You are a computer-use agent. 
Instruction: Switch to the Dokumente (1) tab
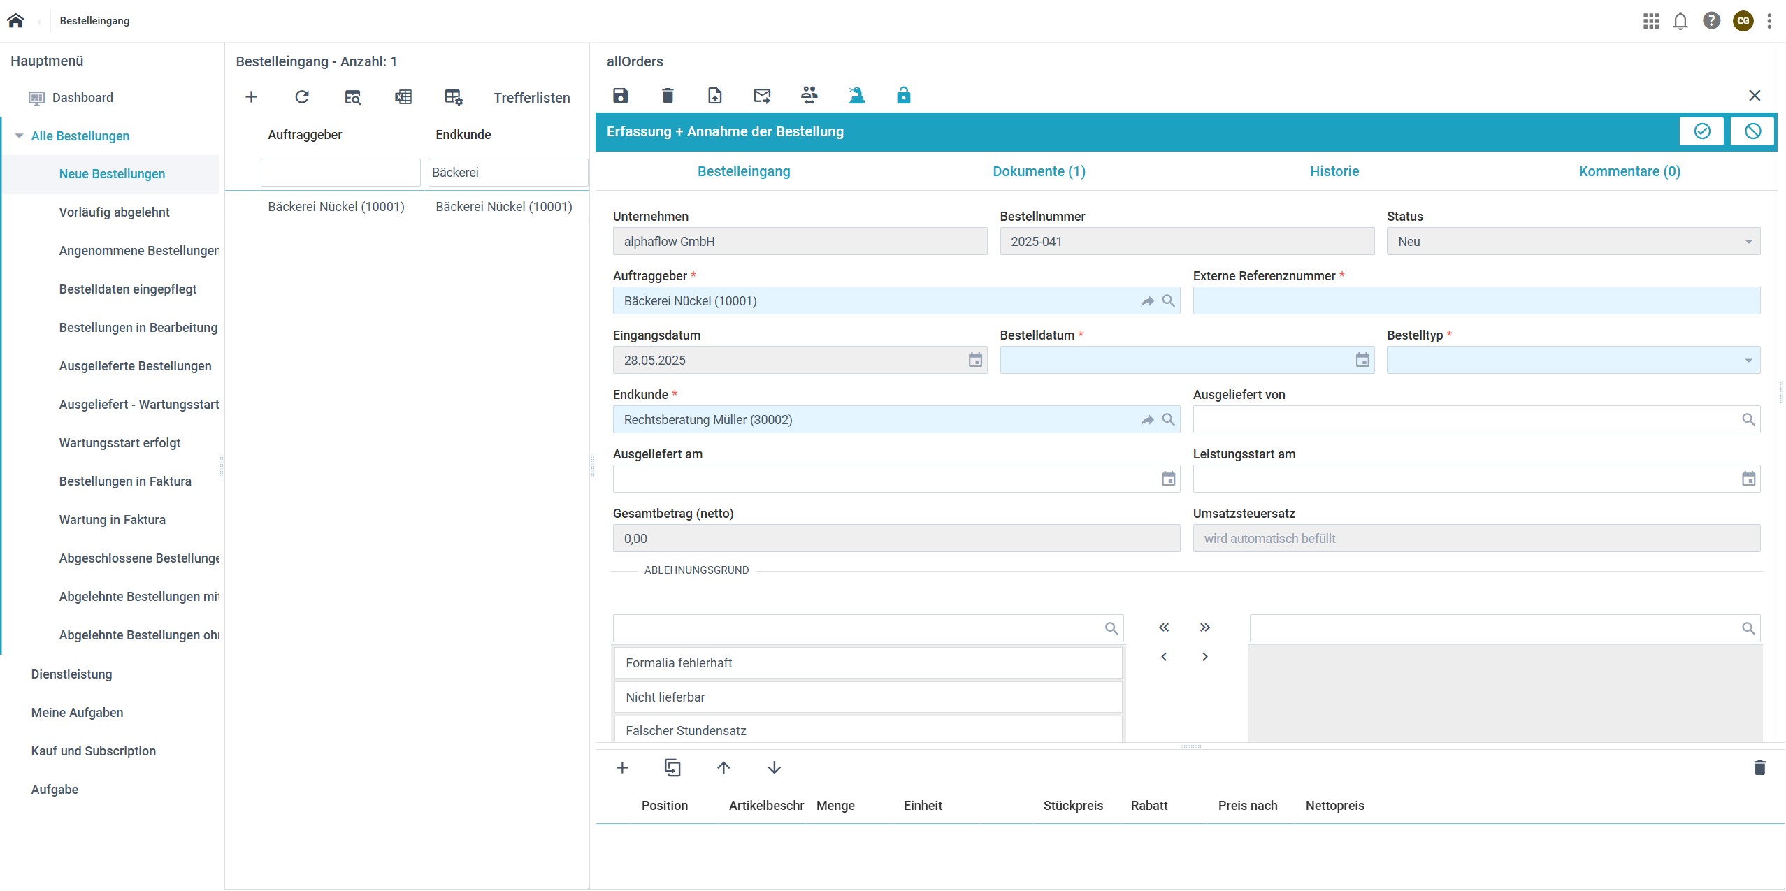tap(1039, 171)
